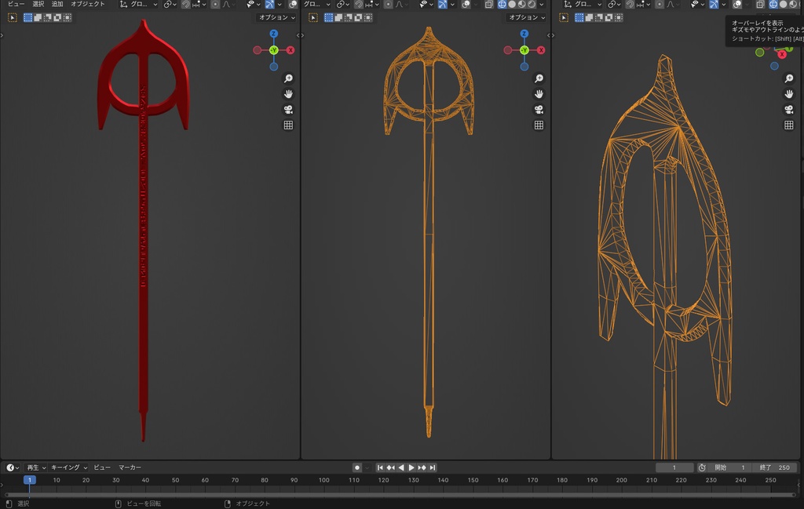This screenshot has width=804, height=509.
Task: Open transform orientation dropdown in left viewport
Action: (x=138, y=4)
